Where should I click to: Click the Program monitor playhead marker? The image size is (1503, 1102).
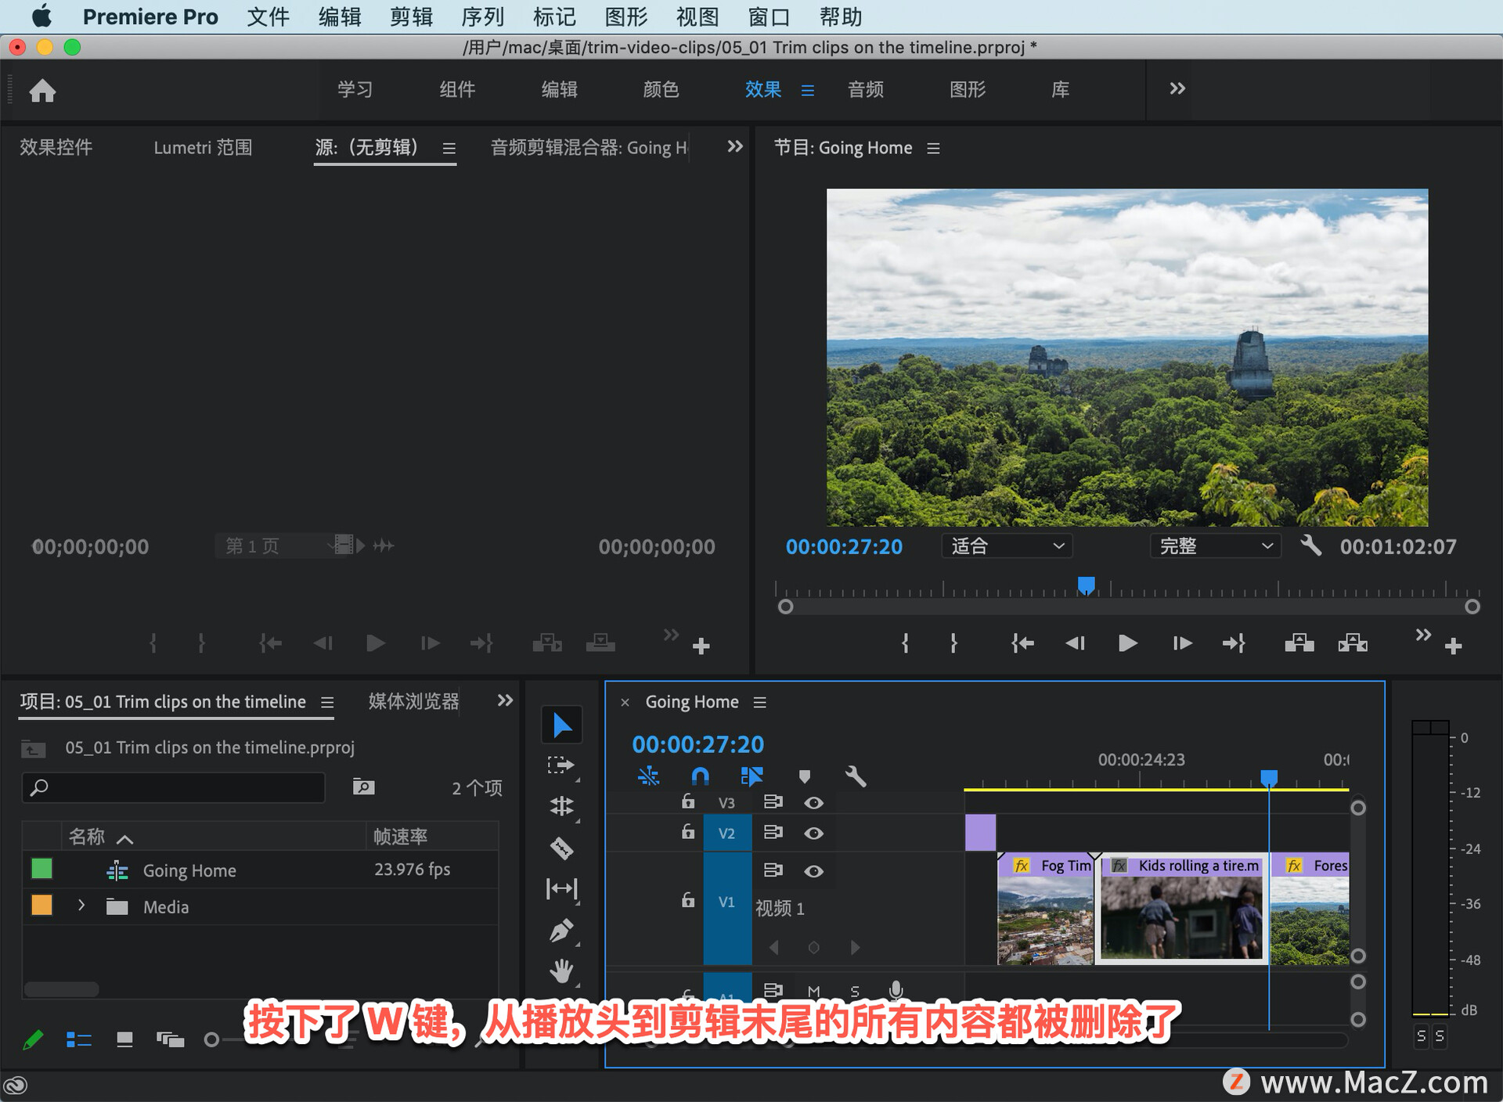pos(1086,585)
